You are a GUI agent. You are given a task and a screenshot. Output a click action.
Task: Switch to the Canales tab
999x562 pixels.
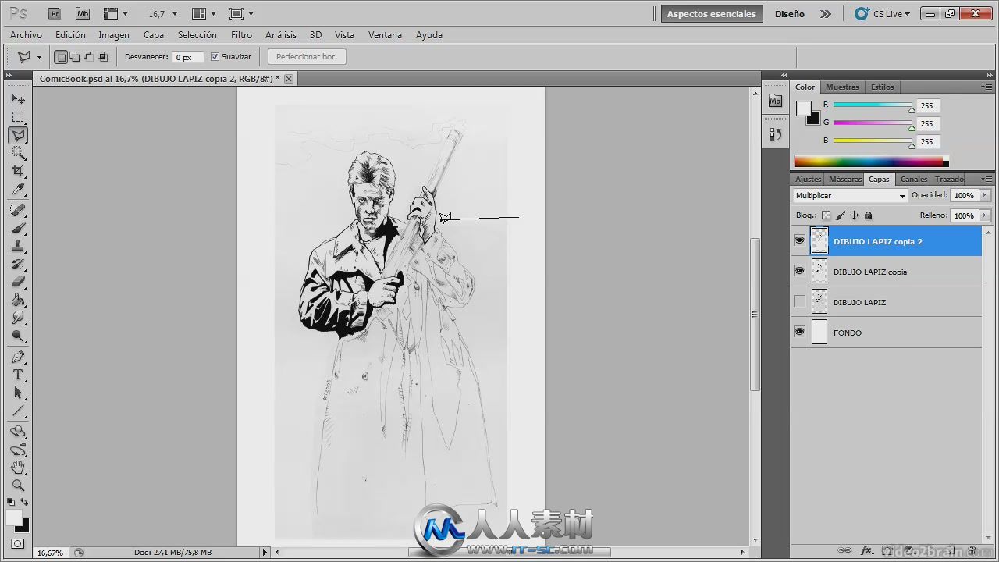pyautogui.click(x=913, y=179)
